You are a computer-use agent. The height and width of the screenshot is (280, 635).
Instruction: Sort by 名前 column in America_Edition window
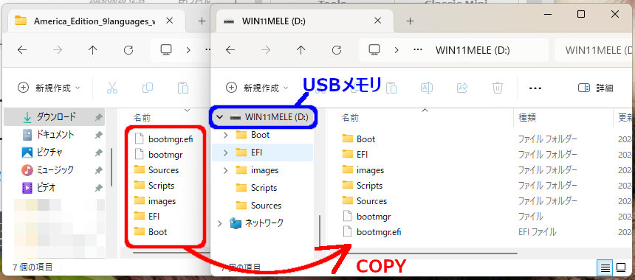tap(142, 118)
